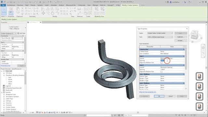208x117 pixels.
Task: Select the North elevation in Project Browser
Action: [x=10, y=80]
